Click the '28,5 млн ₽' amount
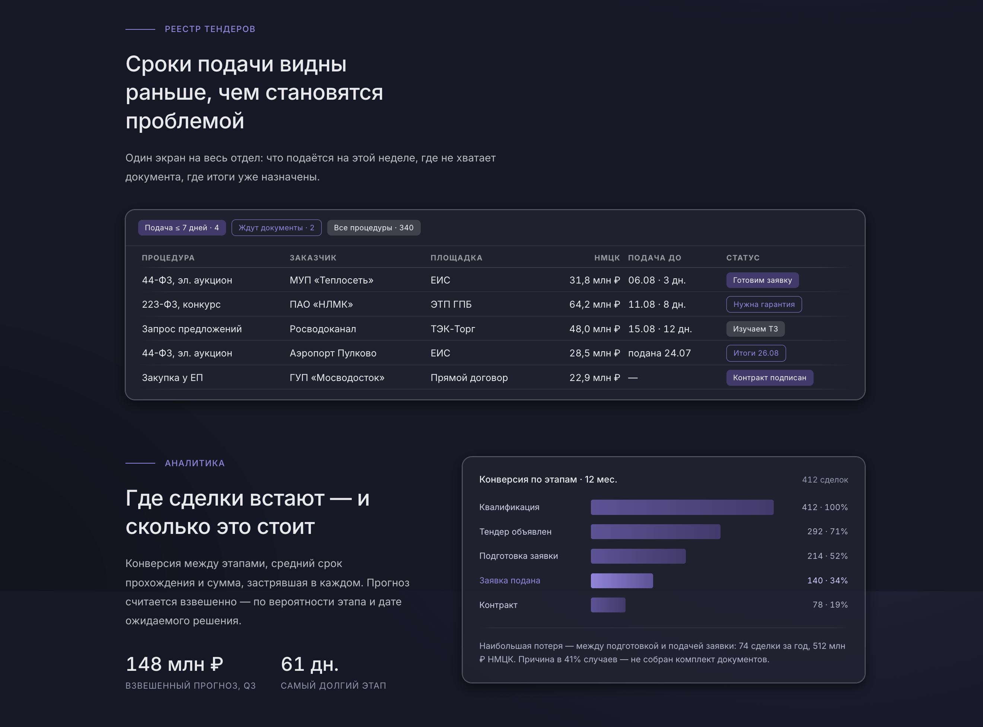 pyautogui.click(x=595, y=353)
